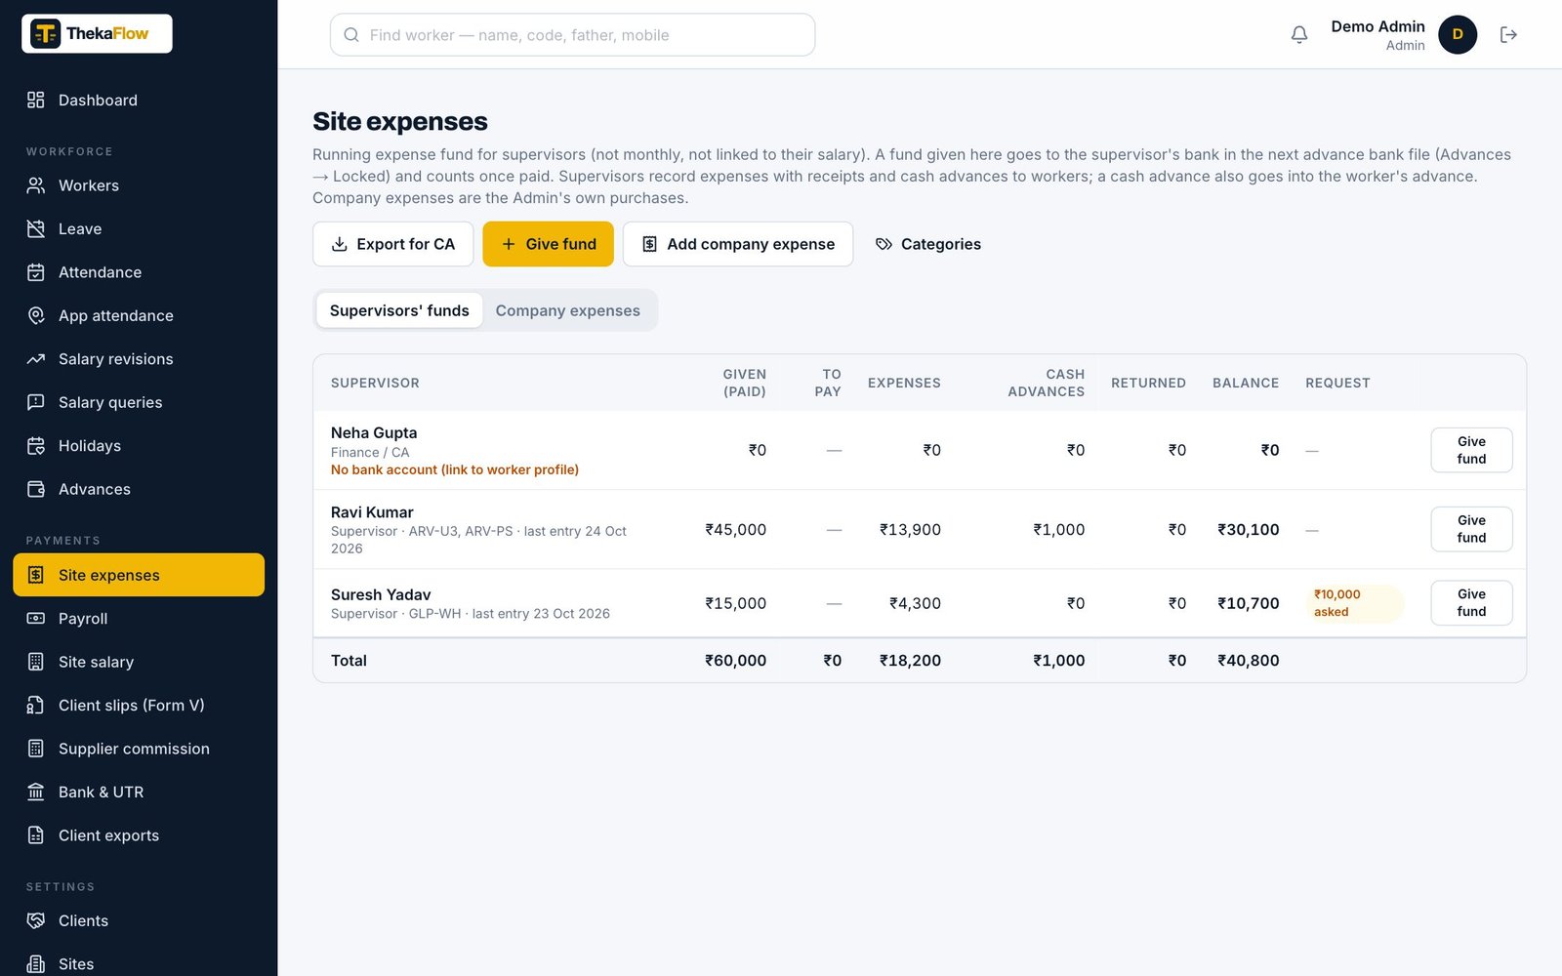Click Export for CA button
The width and height of the screenshot is (1562, 976).
392,244
